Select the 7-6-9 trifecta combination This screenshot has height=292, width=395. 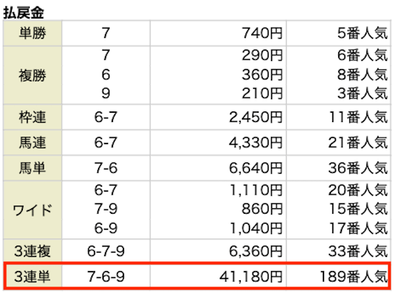pyautogui.click(x=106, y=277)
